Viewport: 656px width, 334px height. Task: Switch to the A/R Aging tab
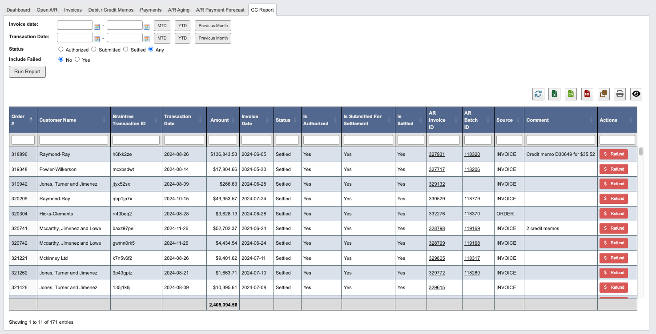pyautogui.click(x=178, y=9)
